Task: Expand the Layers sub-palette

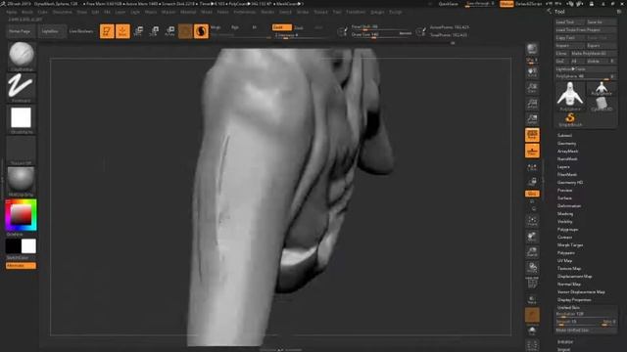Action: click(x=563, y=167)
